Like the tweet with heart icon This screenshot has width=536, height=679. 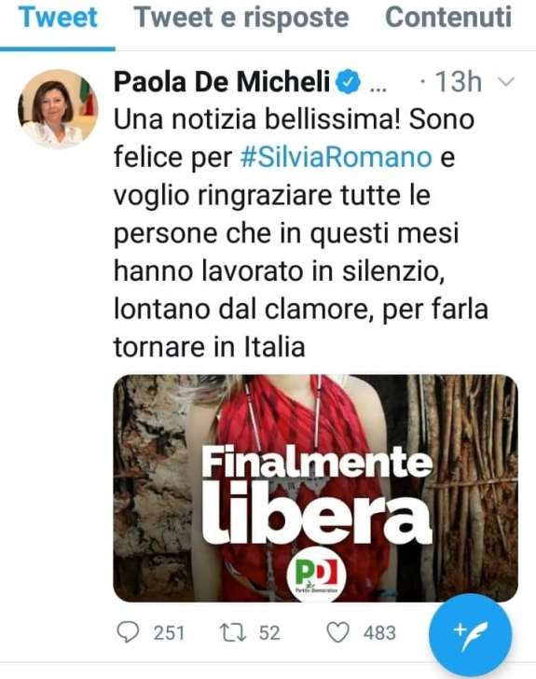click(337, 632)
